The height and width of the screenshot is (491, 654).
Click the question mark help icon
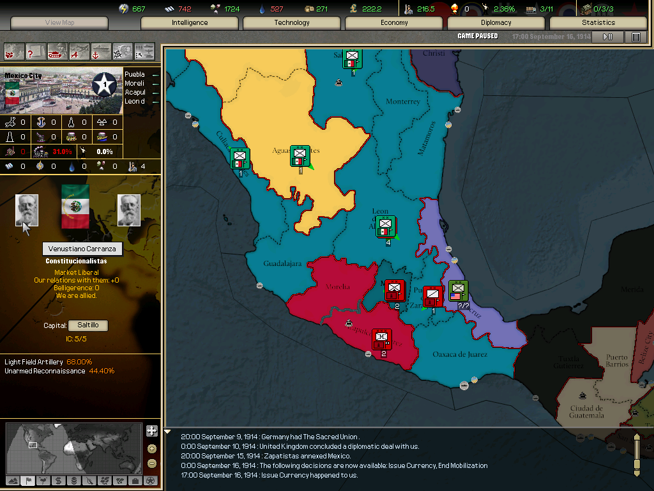pos(36,51)
